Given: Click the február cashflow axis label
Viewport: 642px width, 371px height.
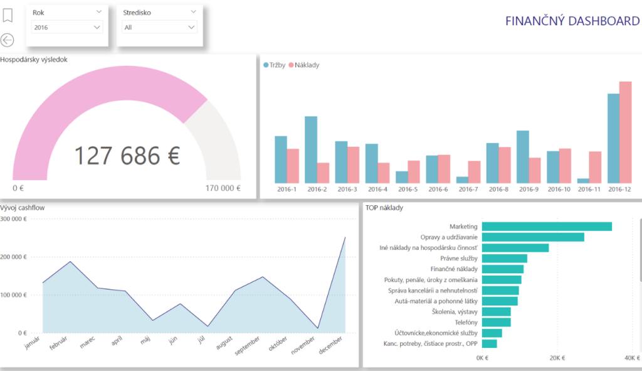Looking at the screenshot, I should pos(58,343).
